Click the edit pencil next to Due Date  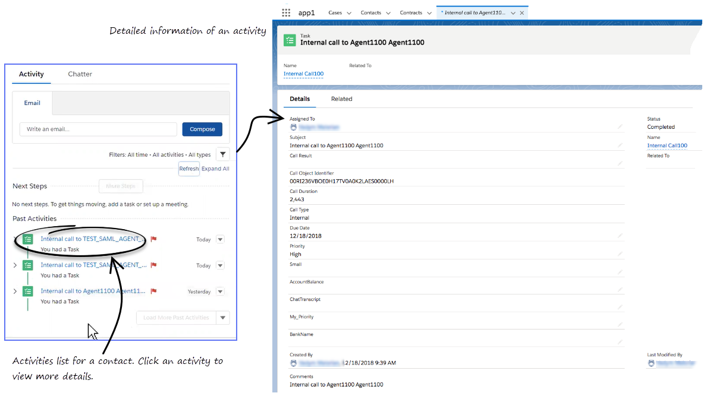click(620, 236)
